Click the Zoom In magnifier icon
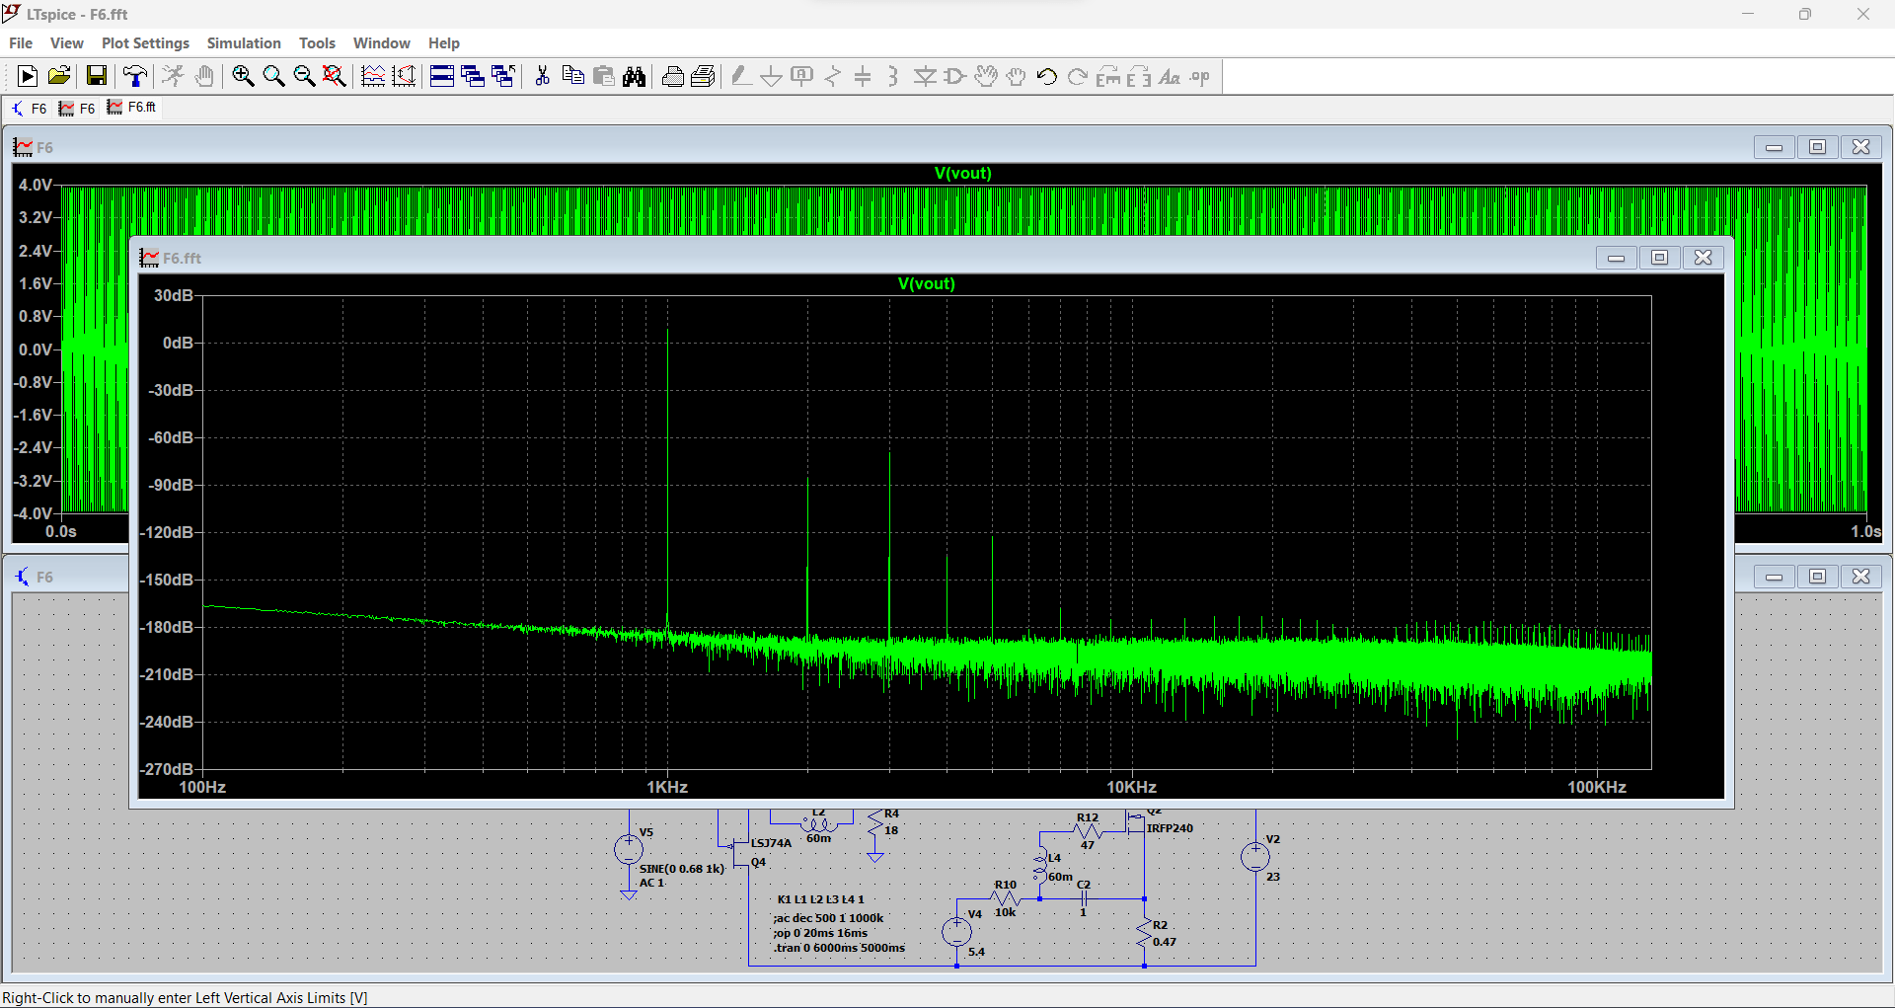 [243, 76]
